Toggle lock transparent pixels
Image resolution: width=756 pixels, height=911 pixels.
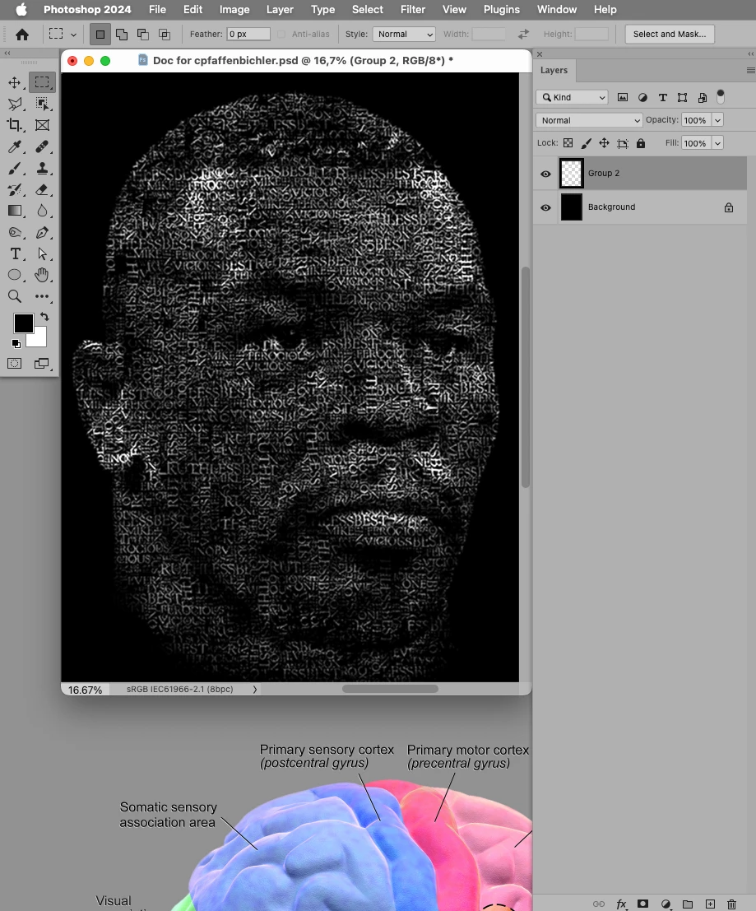(x=568, y=143)
